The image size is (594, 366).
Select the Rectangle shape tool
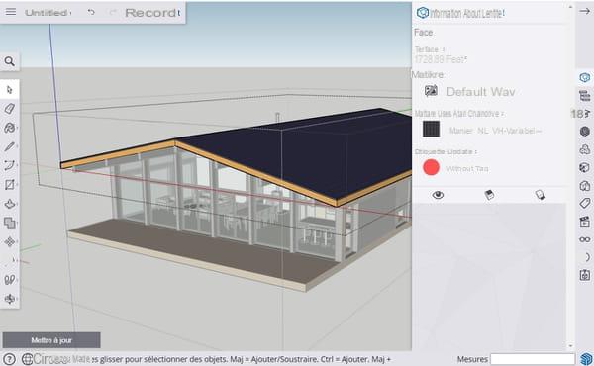[x=10, y=185]
